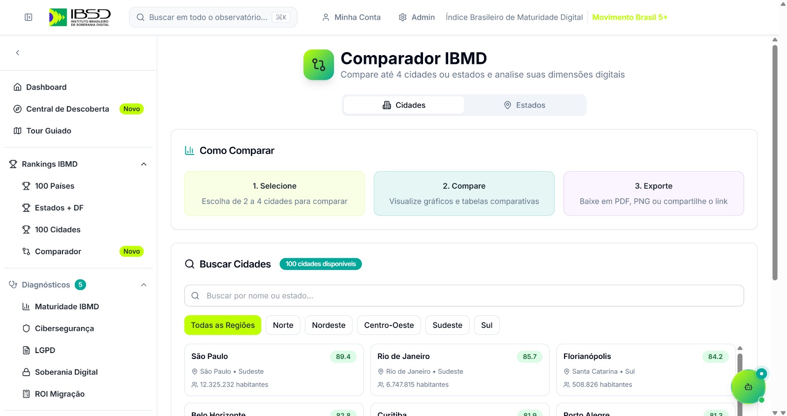Toggle the sidebar panel icon

pos(29,17)
